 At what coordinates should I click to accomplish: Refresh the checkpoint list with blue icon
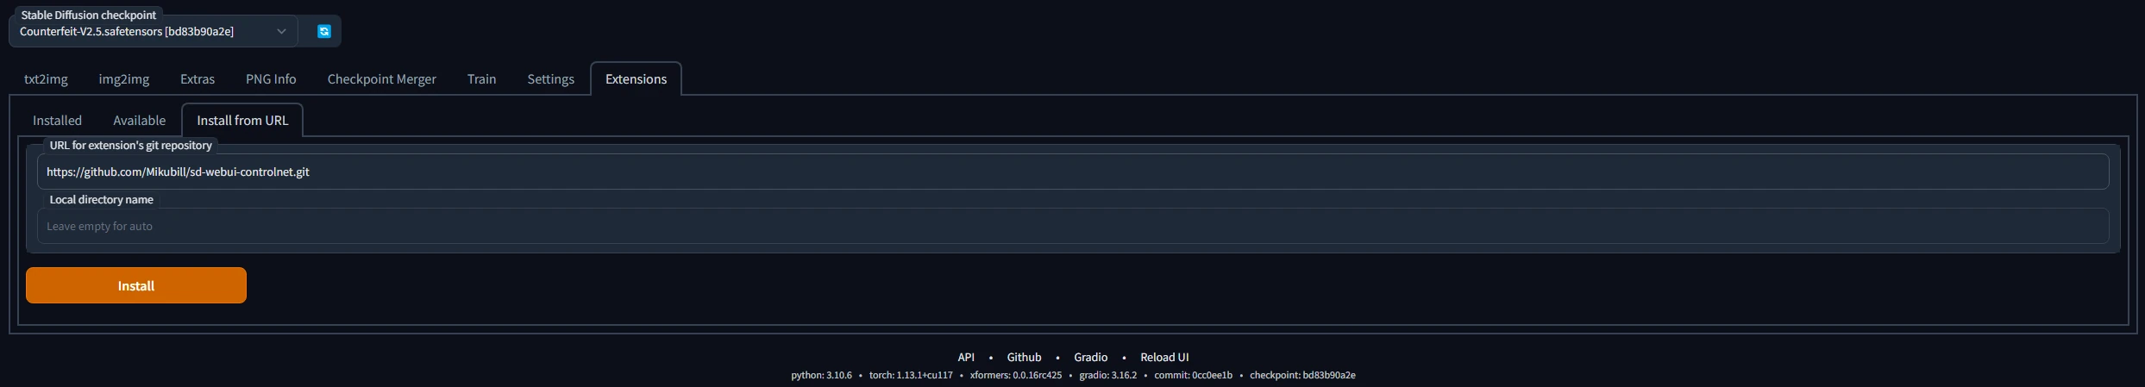(x=324, y=31)
